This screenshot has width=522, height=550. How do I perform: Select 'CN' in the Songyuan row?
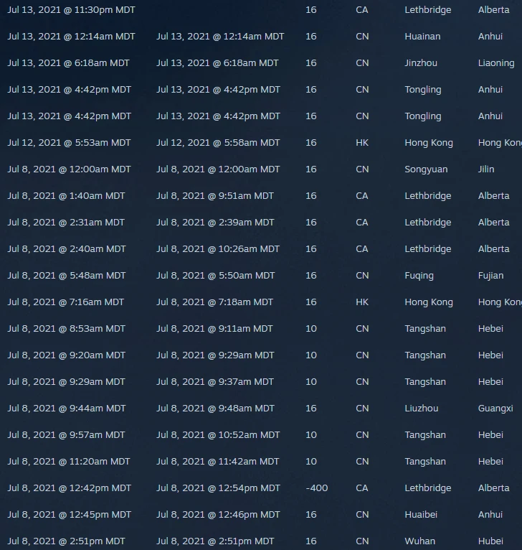362,169
